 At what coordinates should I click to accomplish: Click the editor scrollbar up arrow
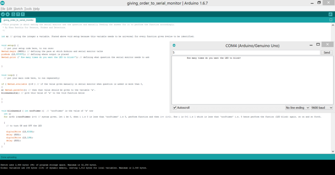pyautogui.click(x=333, y=24)
